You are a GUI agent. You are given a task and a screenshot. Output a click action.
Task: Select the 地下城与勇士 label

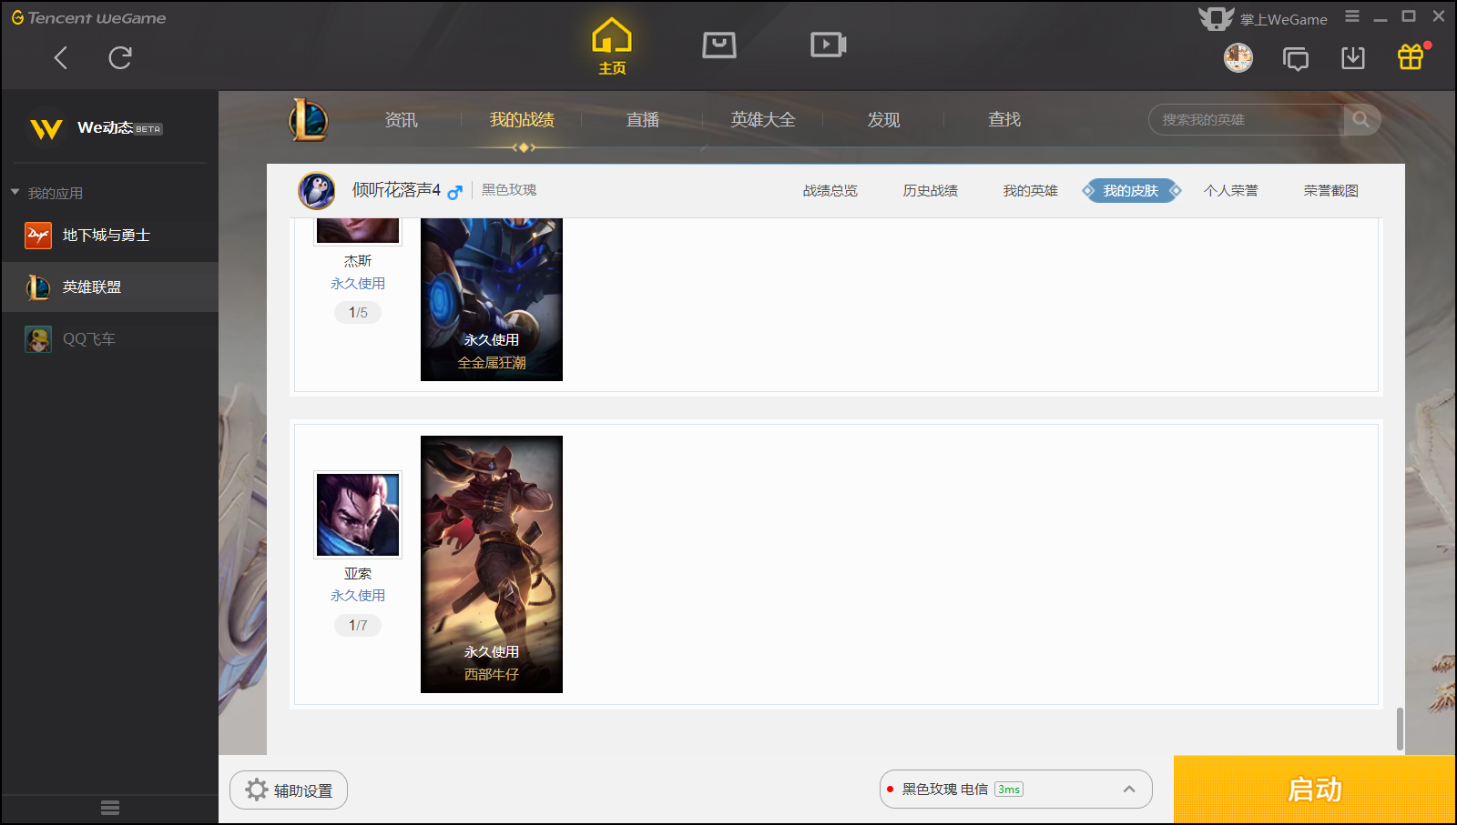pyautogui.click(x=107, y=236)
